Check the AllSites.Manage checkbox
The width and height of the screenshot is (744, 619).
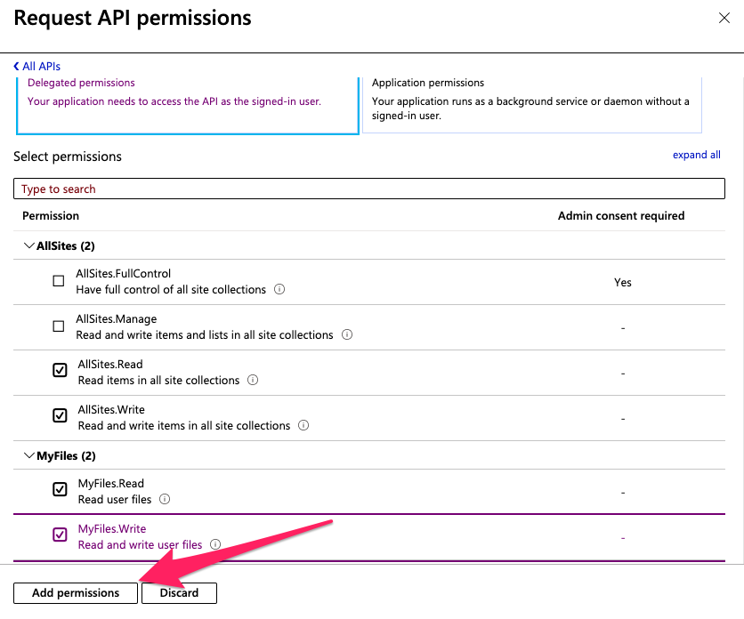59,326
